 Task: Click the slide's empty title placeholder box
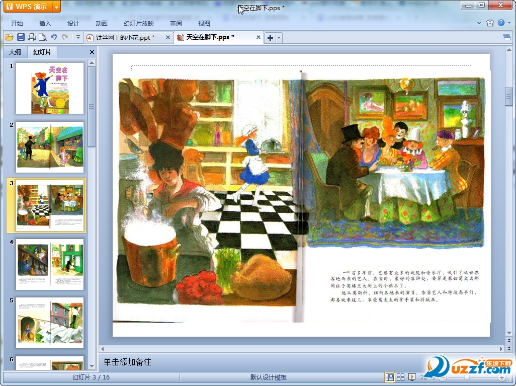coord(301,67)
